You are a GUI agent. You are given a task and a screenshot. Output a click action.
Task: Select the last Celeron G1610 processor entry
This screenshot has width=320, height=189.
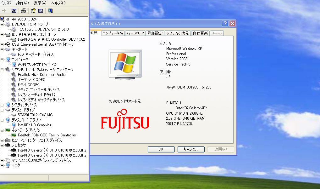coord(52,155)
